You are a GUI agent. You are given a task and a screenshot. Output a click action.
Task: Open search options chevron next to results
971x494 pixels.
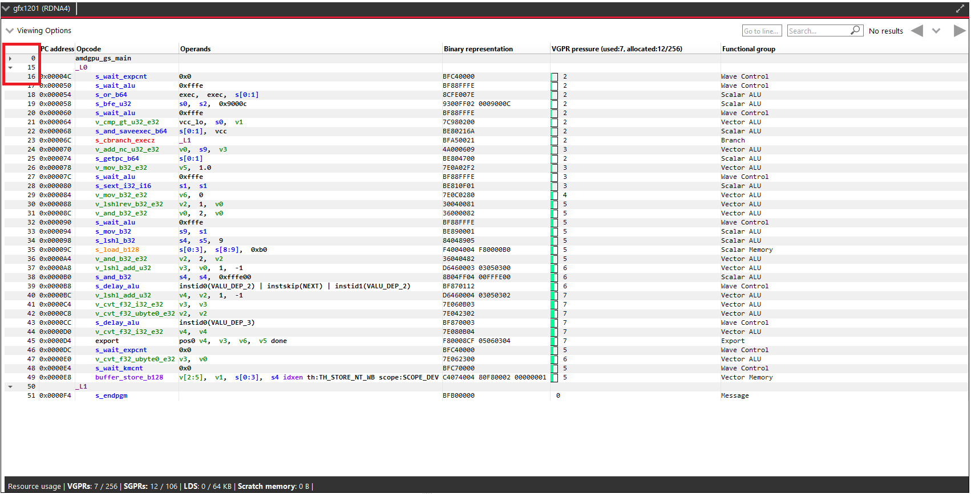[x=936, y=31]
